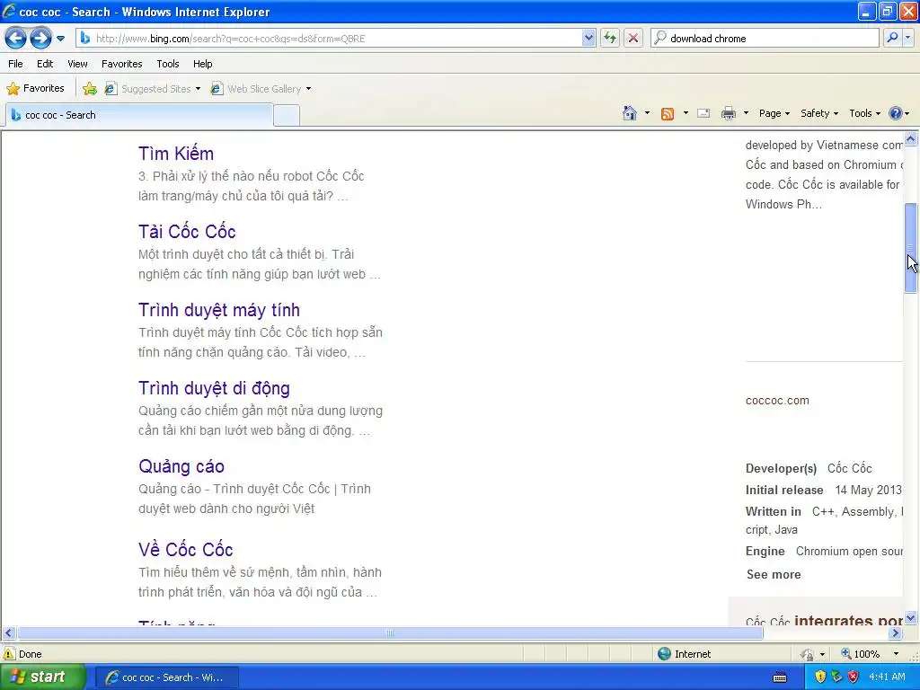Click the keyboard icon in system tray
This screenshot has height=690, width=920.
780,677
